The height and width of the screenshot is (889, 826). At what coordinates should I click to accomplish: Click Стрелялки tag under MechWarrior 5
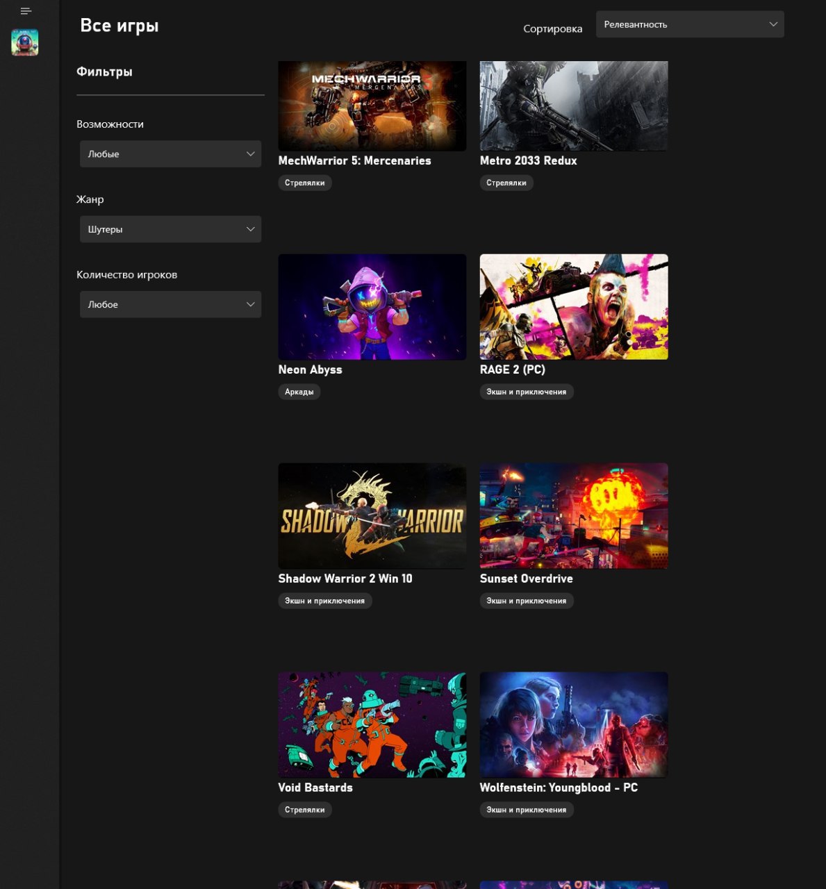pos(305,183)
